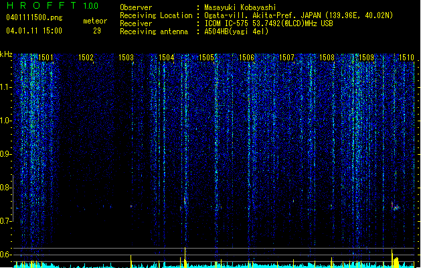
Task: Click the 0.8 kHz axis label
Action: 5,188
